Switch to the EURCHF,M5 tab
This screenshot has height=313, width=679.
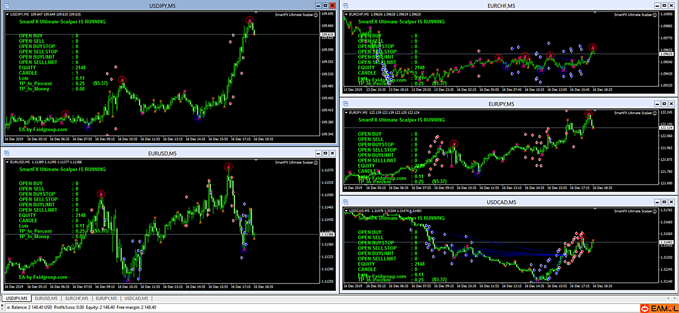77,299
